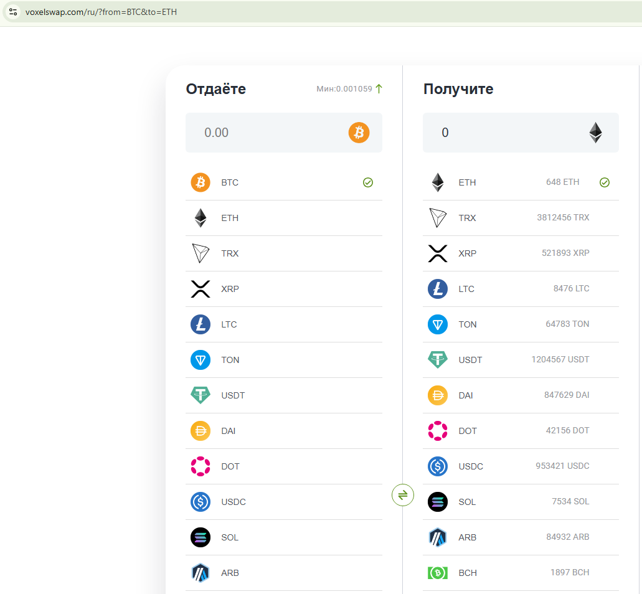This screenshot has width=642, height=594.
Task: Click the green checkmark on the ETH receive row
Action: [605, 182]
